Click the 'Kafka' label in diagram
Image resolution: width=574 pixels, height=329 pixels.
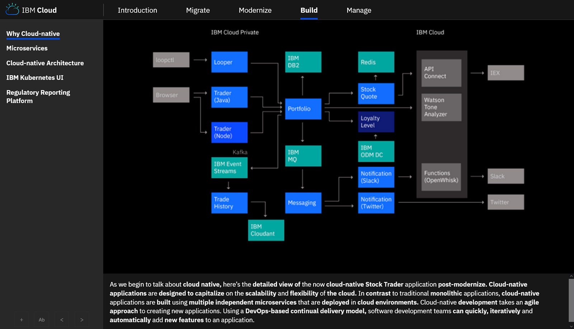point(240,152)
